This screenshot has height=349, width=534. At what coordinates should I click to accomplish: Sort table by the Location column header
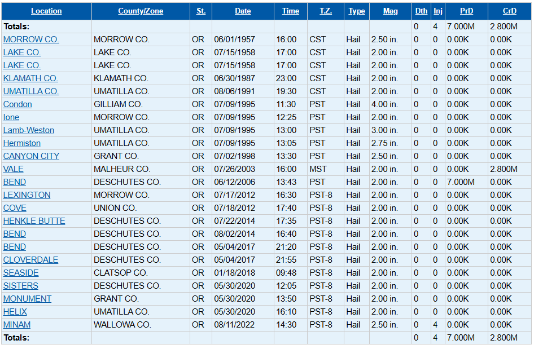(46, 11)
